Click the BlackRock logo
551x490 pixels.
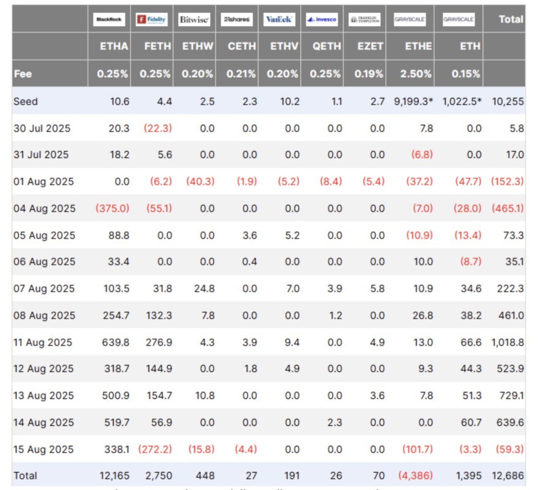pyautogui.click(x=109, y=20)
